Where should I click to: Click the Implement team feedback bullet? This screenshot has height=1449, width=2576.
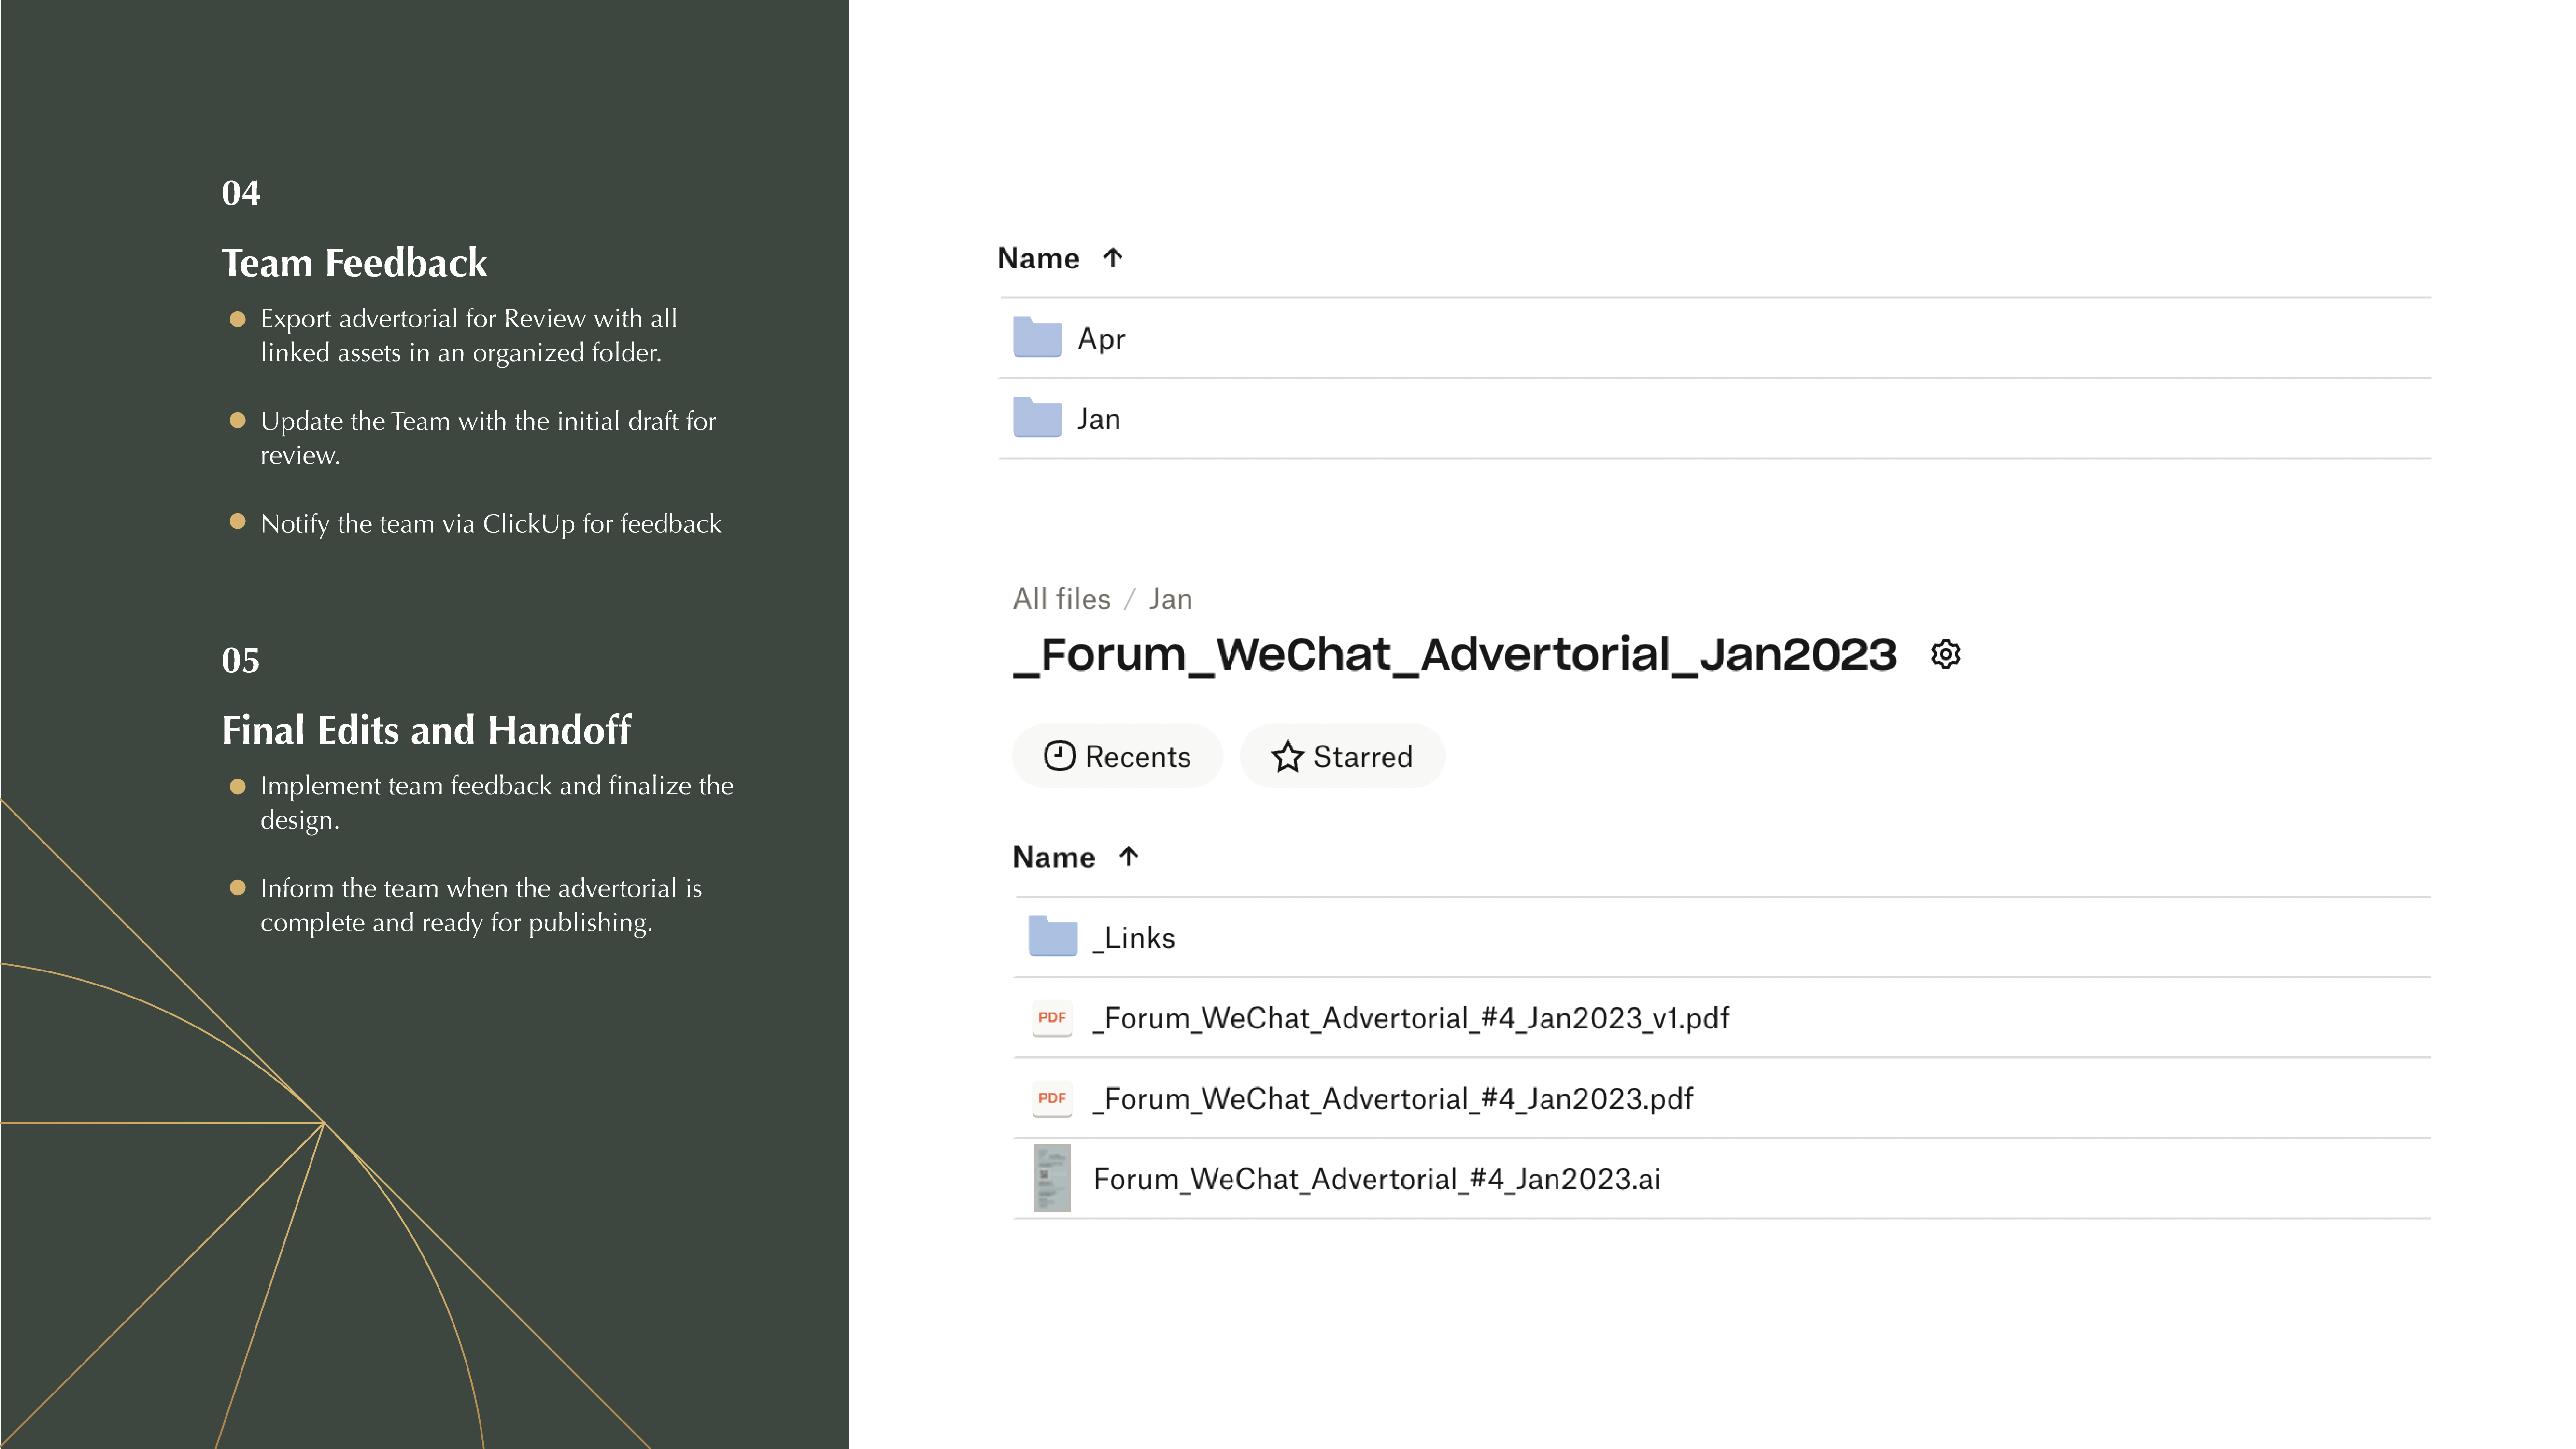[497, 802]
